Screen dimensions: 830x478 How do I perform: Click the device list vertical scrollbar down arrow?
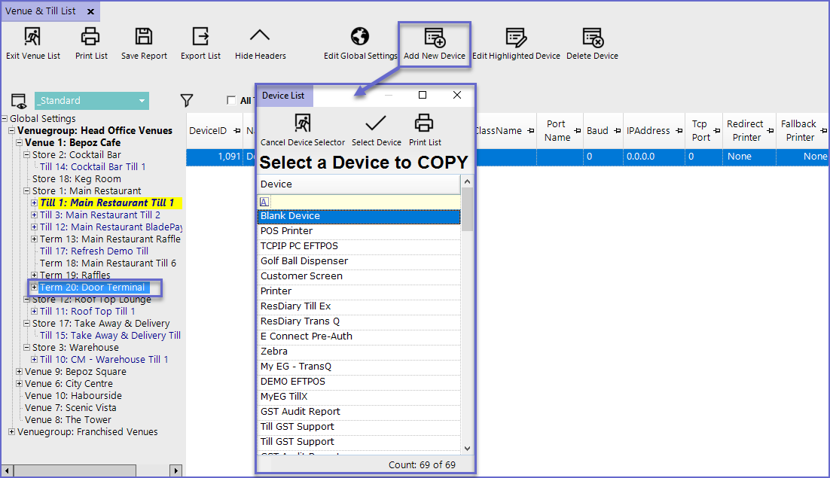pos(467,448)
